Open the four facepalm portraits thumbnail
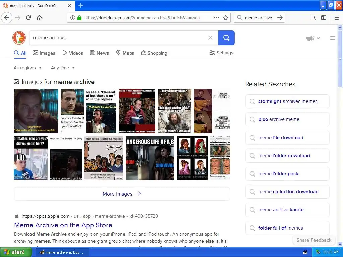This screenshot has height=257, width=343. [192, 158]
